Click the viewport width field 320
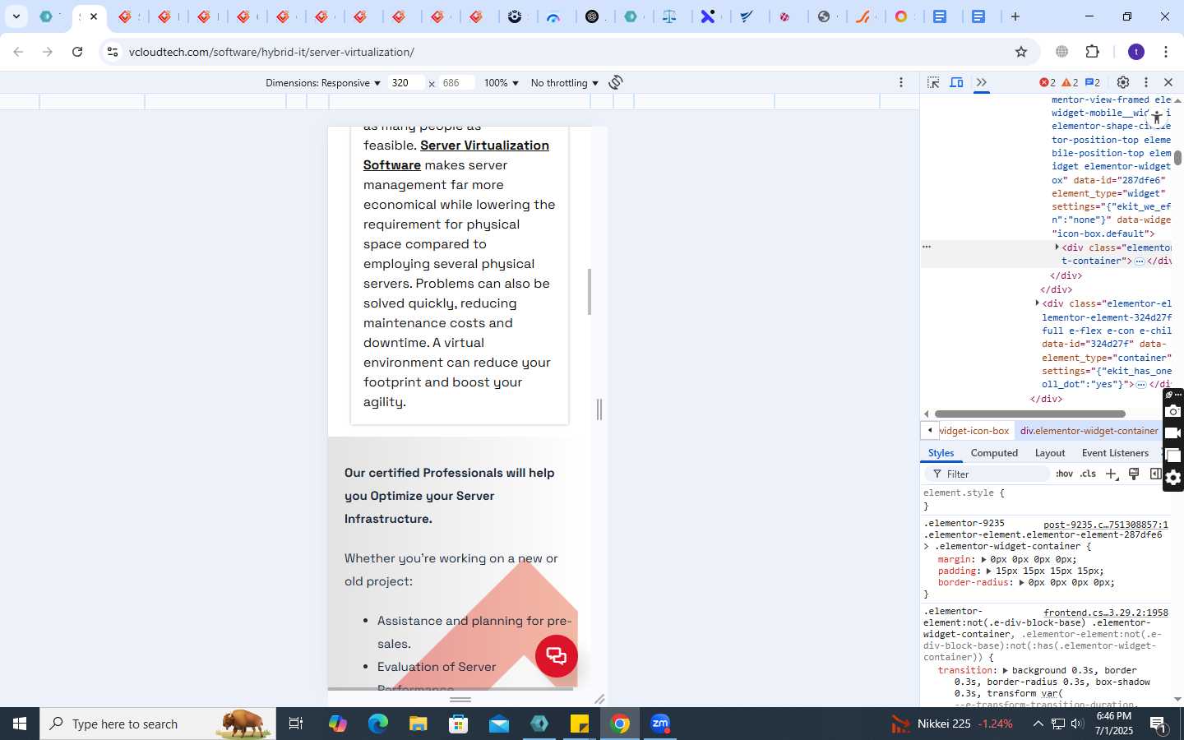Screen dimensions: 1184x740 (x=407, y=82)
